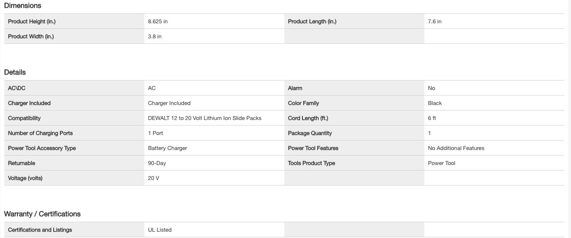Click the Cord Length 6 ft value
The height and width of the screenshot is (238, 571).
[432, 118]
